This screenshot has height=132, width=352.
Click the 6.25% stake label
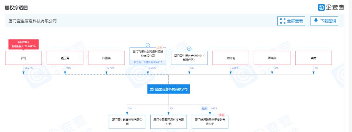pos(152,68)
